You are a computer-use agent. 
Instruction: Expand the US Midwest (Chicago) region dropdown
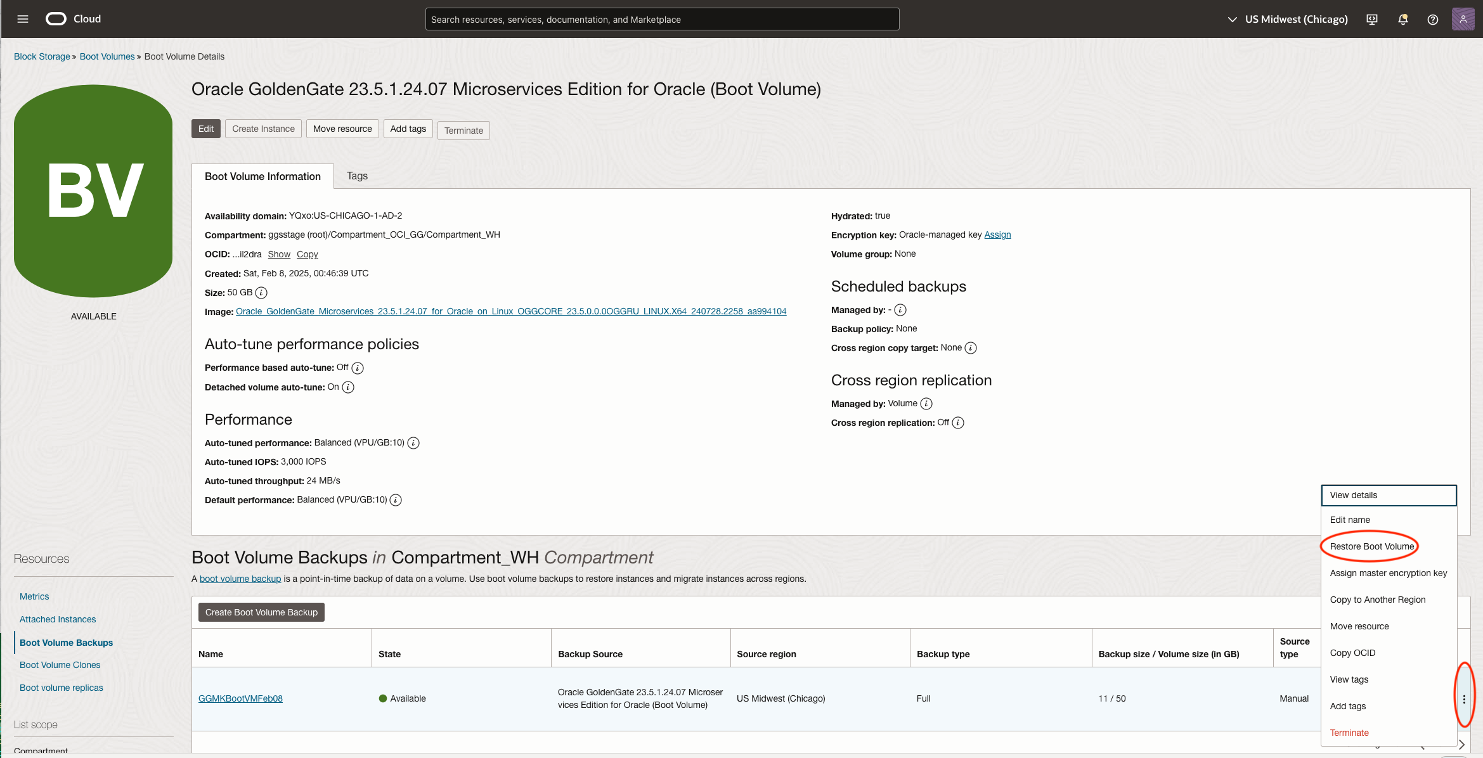point(1287,20)
